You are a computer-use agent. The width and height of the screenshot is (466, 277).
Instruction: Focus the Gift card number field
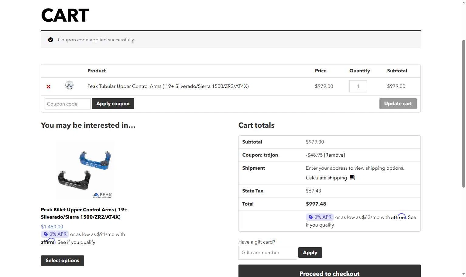[x=268, y=253]
